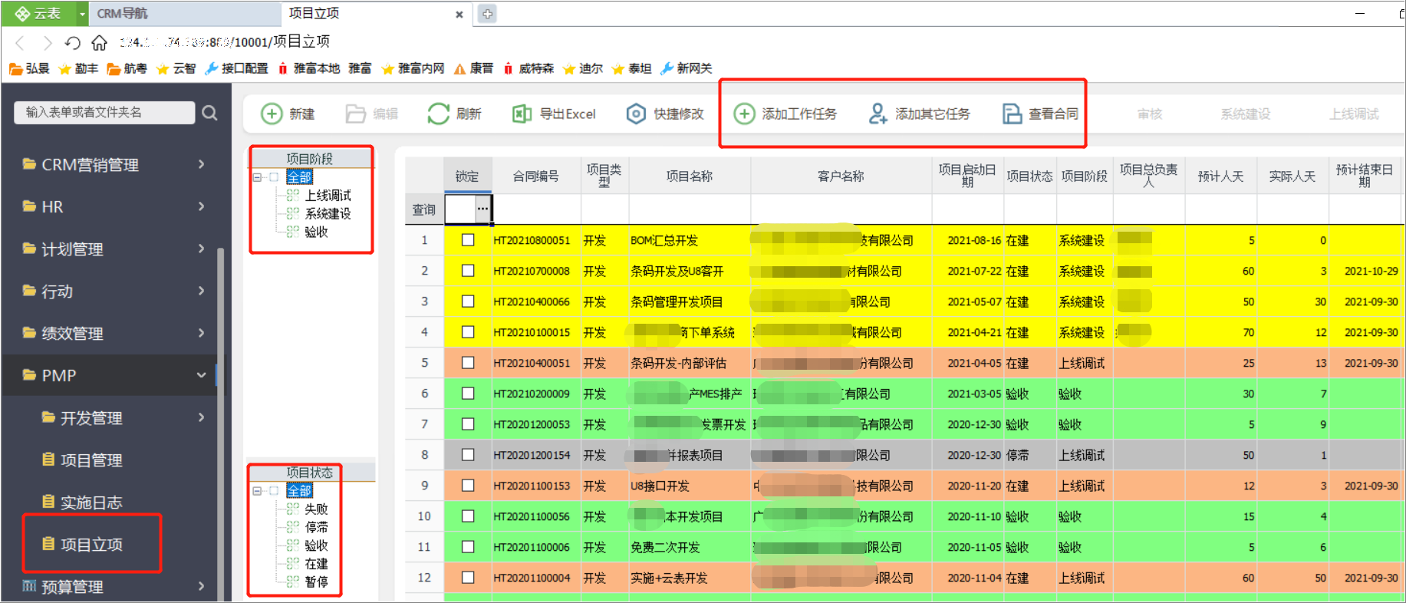Tick checkbox for row HT20210100015
1406x603 pixels.
click(468, 332)
